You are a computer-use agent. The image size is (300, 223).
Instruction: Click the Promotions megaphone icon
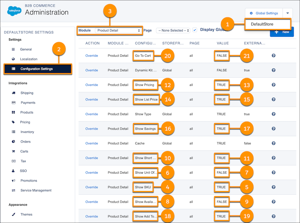click(x=13, y=181)
